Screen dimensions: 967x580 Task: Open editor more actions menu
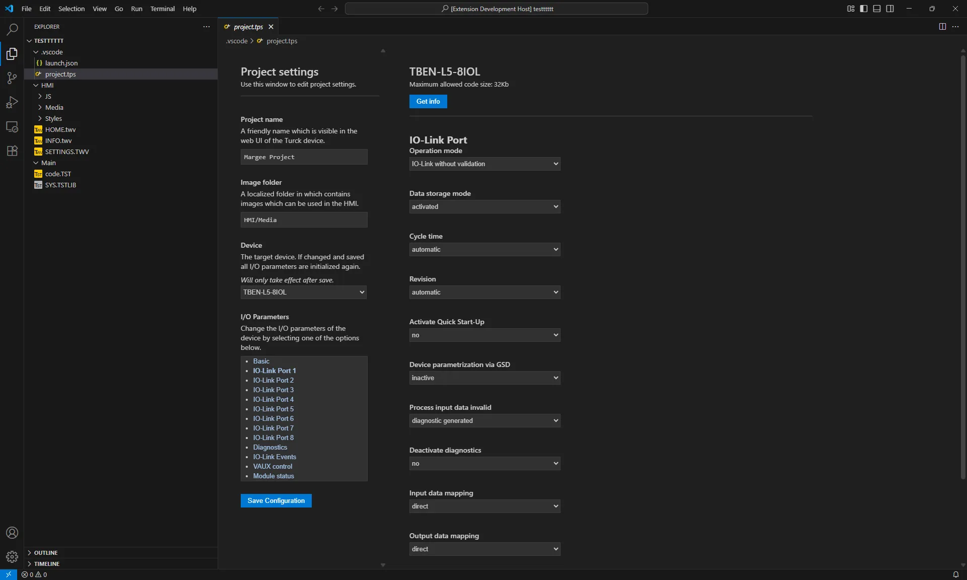tap(955, 27)
